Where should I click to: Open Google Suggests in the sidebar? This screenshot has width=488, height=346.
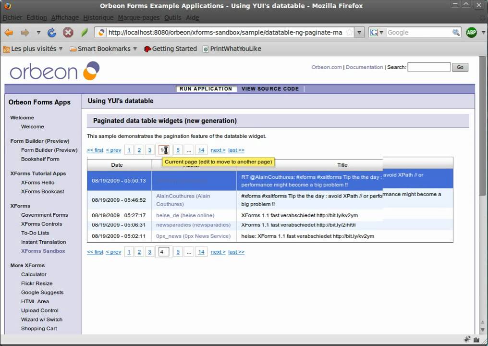(42, 293)
